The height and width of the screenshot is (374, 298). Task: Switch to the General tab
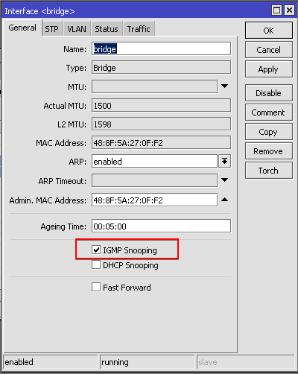[22, 28]
